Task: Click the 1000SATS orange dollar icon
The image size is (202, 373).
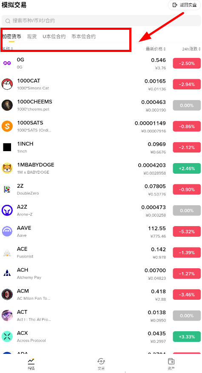Action: coord(7,126)
